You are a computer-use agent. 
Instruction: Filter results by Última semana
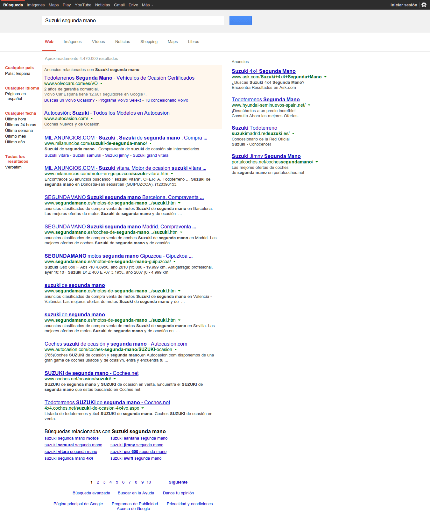[19, 131]
